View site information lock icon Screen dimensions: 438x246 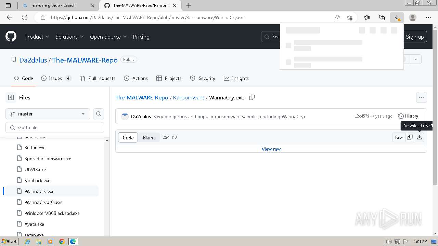click(43, 17)
